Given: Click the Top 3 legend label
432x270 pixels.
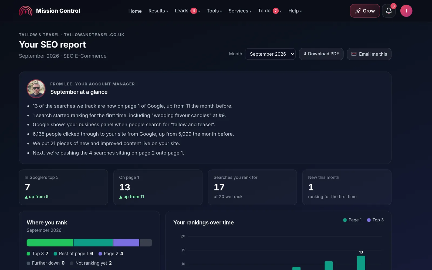Looking at the screenshot, I should (x=38, y=254).
